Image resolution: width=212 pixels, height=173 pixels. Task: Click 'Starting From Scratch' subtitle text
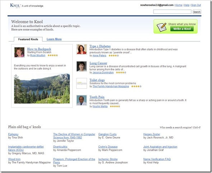click(39, 52)
